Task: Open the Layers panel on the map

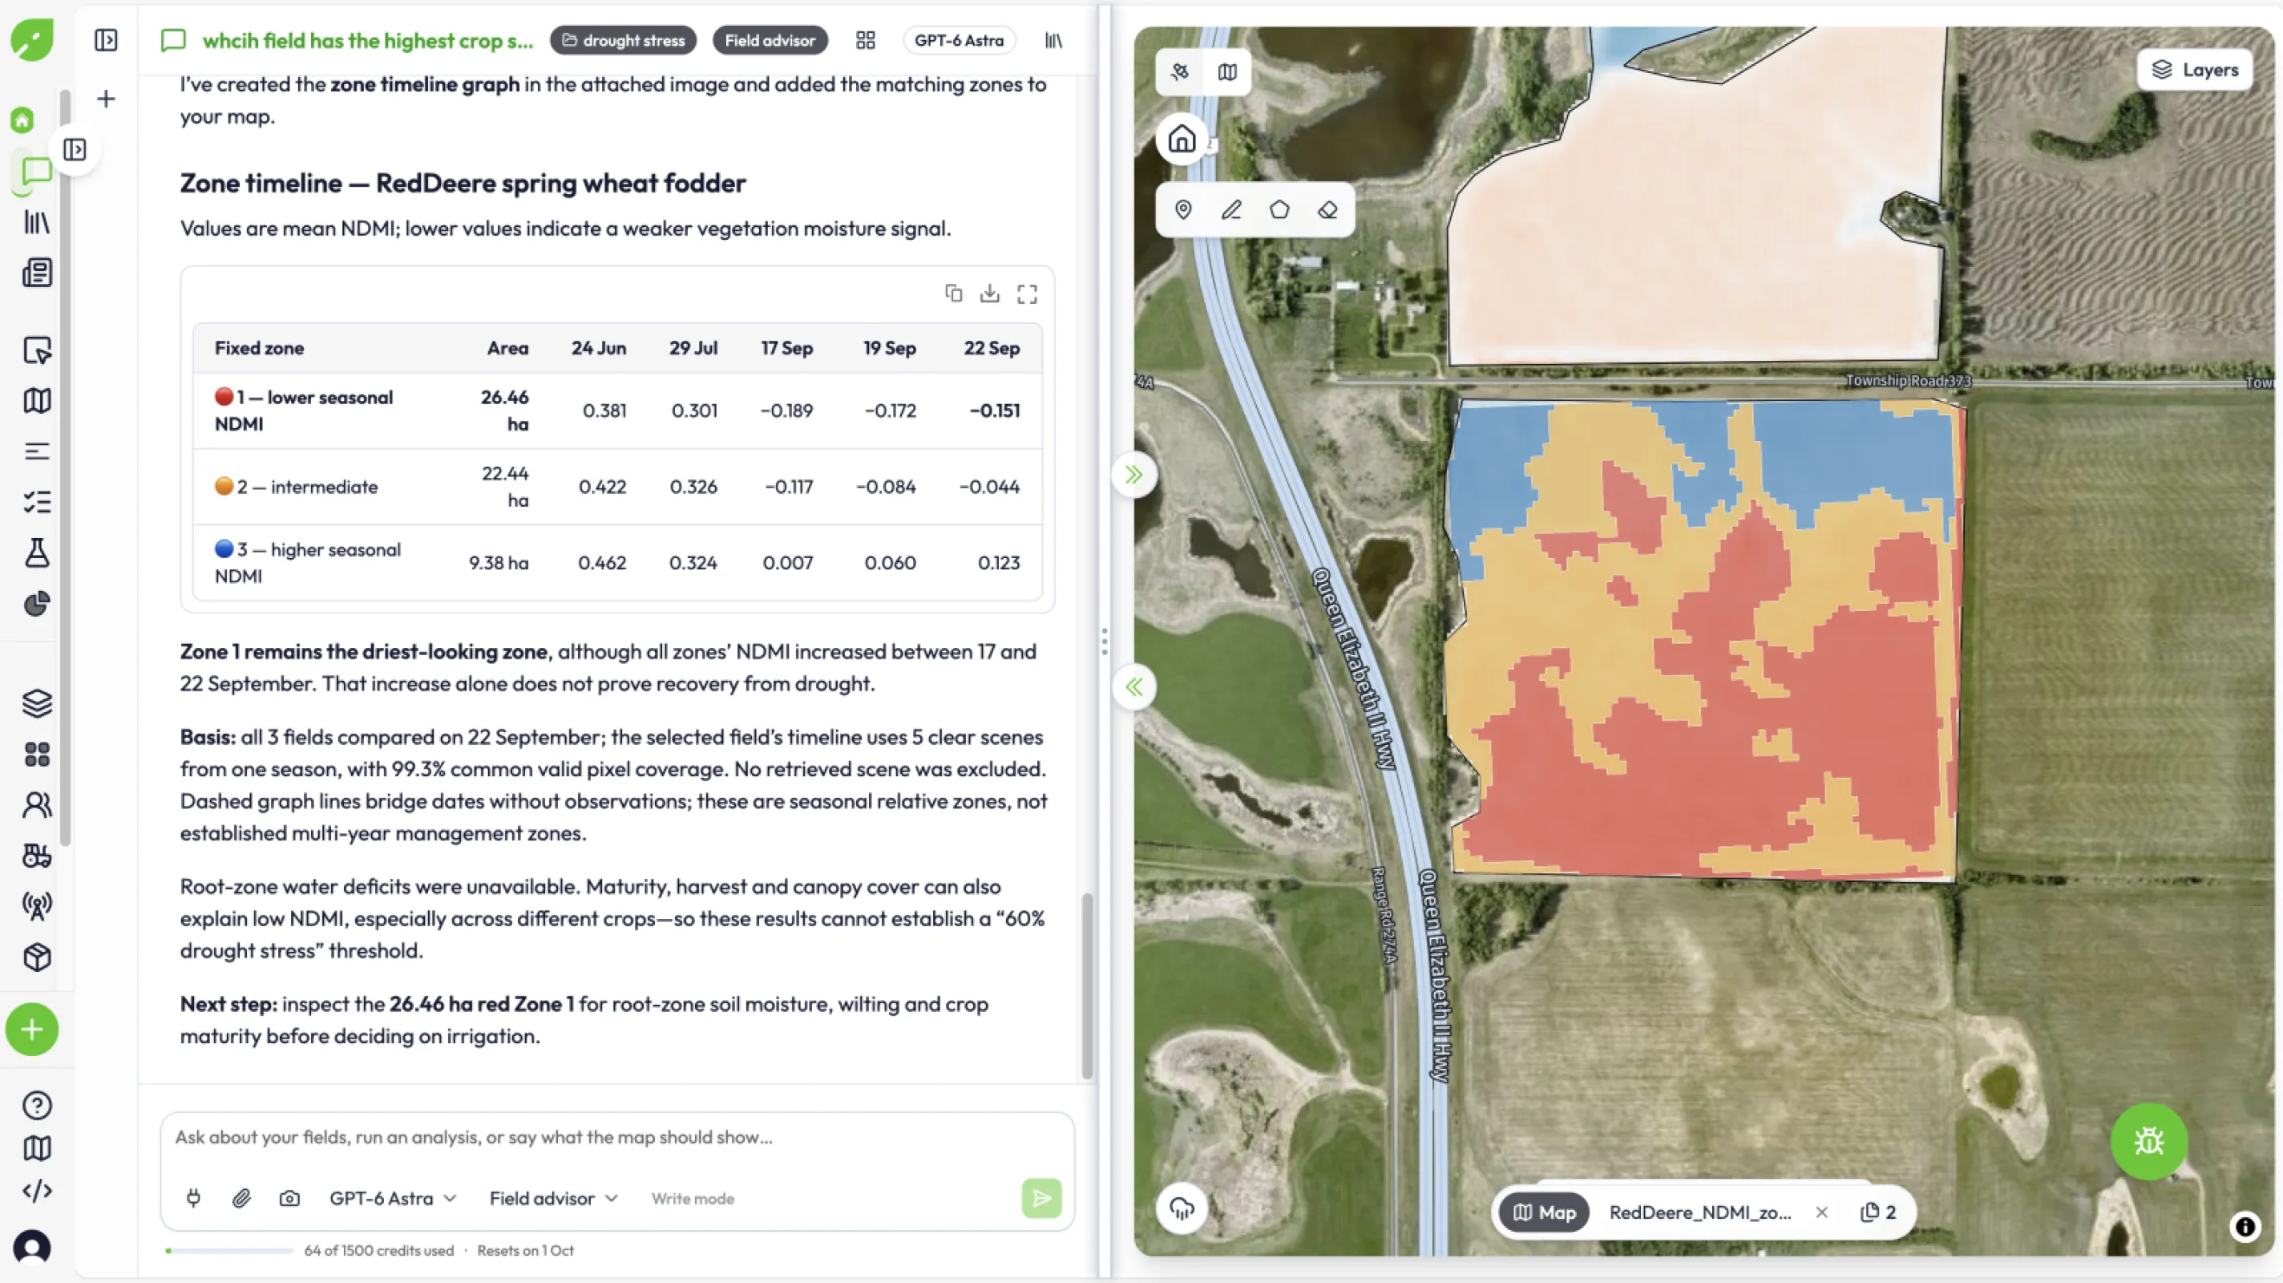Action: pyautogui.click(x=2194, y=70)
